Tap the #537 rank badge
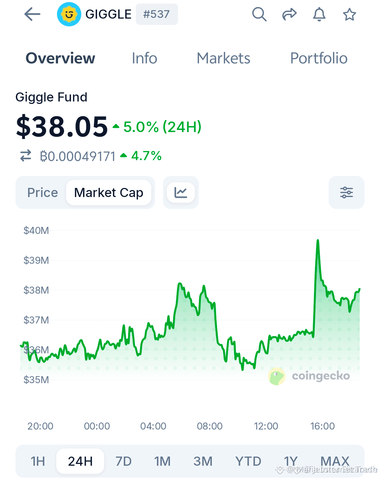This screenshot has height=478, width=380. (157, 14)
